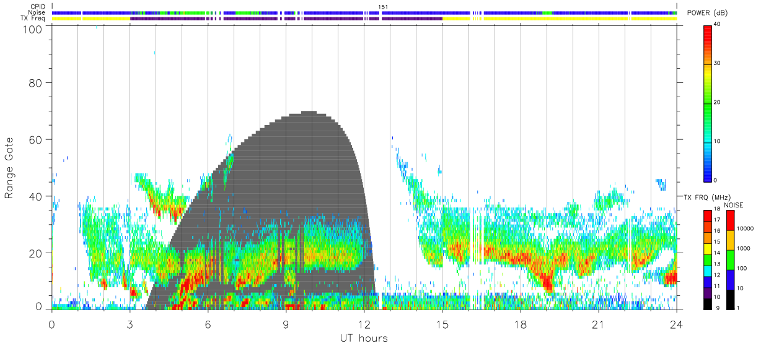Click the 100 tick on Range Gate axis
This screenshot has height=351, width=761.
click(33, 29)
